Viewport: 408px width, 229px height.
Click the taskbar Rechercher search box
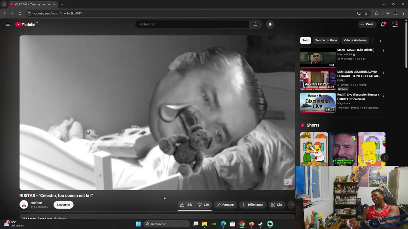pyautogui.click(x=166, y=224)
